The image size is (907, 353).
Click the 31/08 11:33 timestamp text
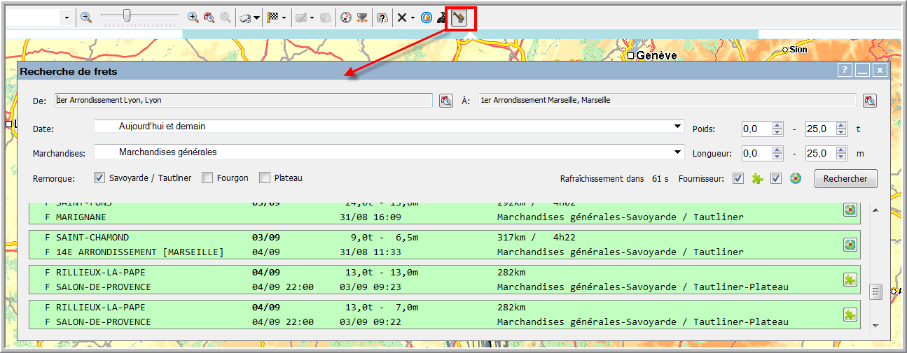coord(370,252)
